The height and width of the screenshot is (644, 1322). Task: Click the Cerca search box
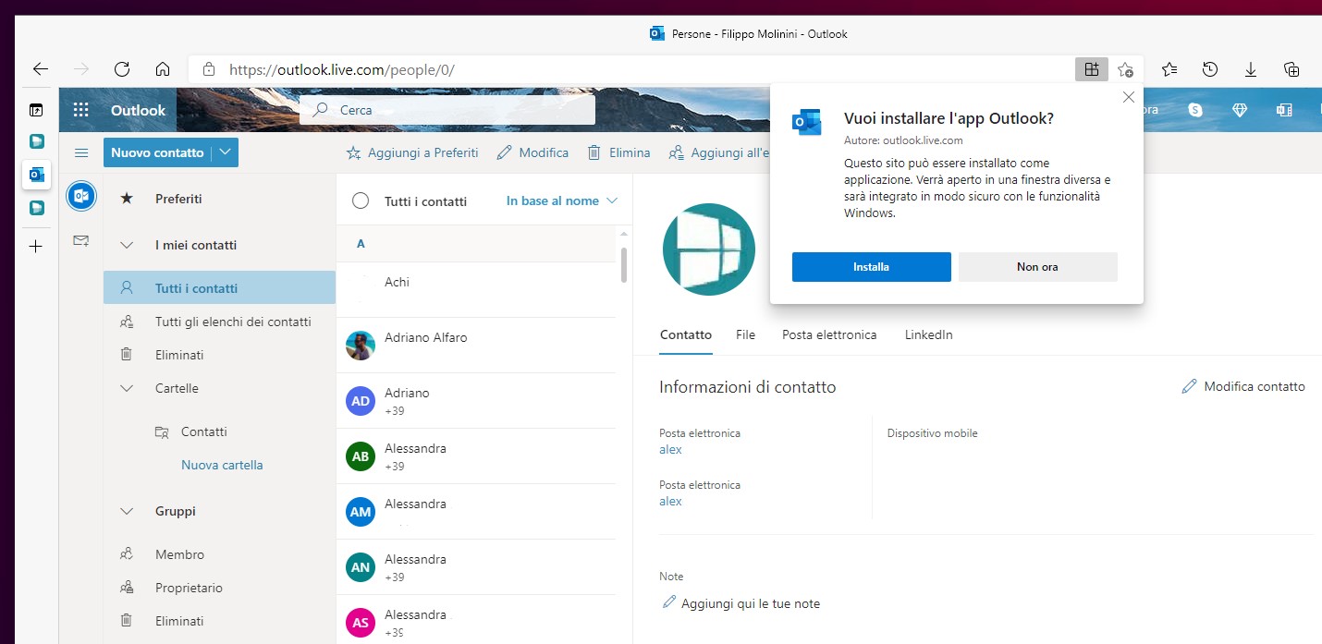click(447, 110)
